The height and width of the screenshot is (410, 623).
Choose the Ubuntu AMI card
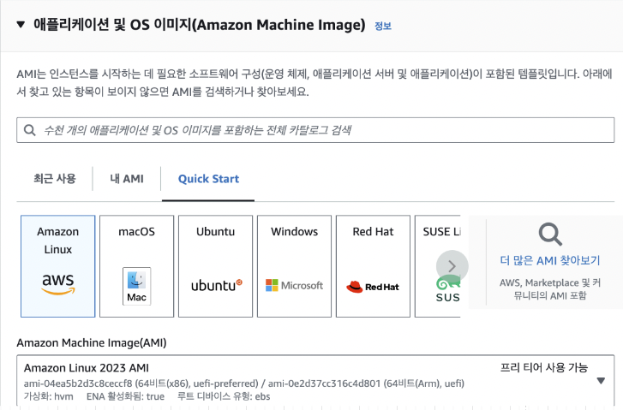click(215, 266)
